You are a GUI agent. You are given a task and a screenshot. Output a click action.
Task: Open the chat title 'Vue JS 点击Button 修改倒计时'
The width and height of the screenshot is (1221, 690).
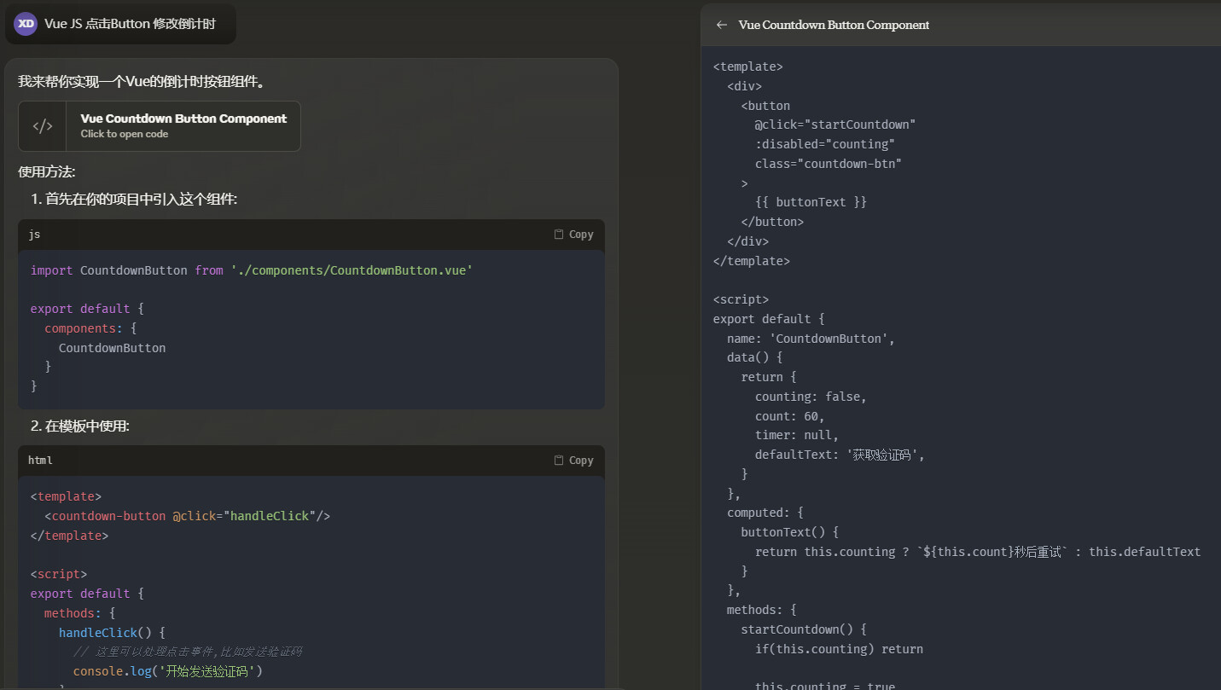point(130,24)
